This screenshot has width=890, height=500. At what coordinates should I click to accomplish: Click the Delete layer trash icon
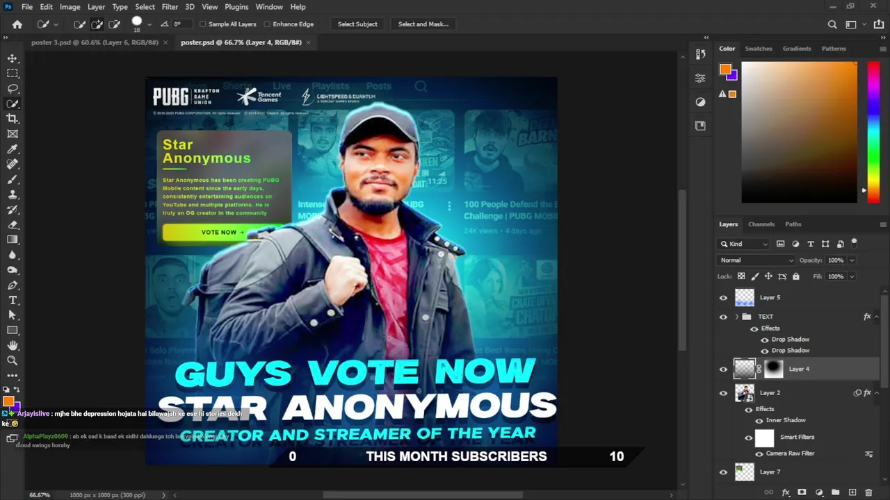[x=868, y=492]
